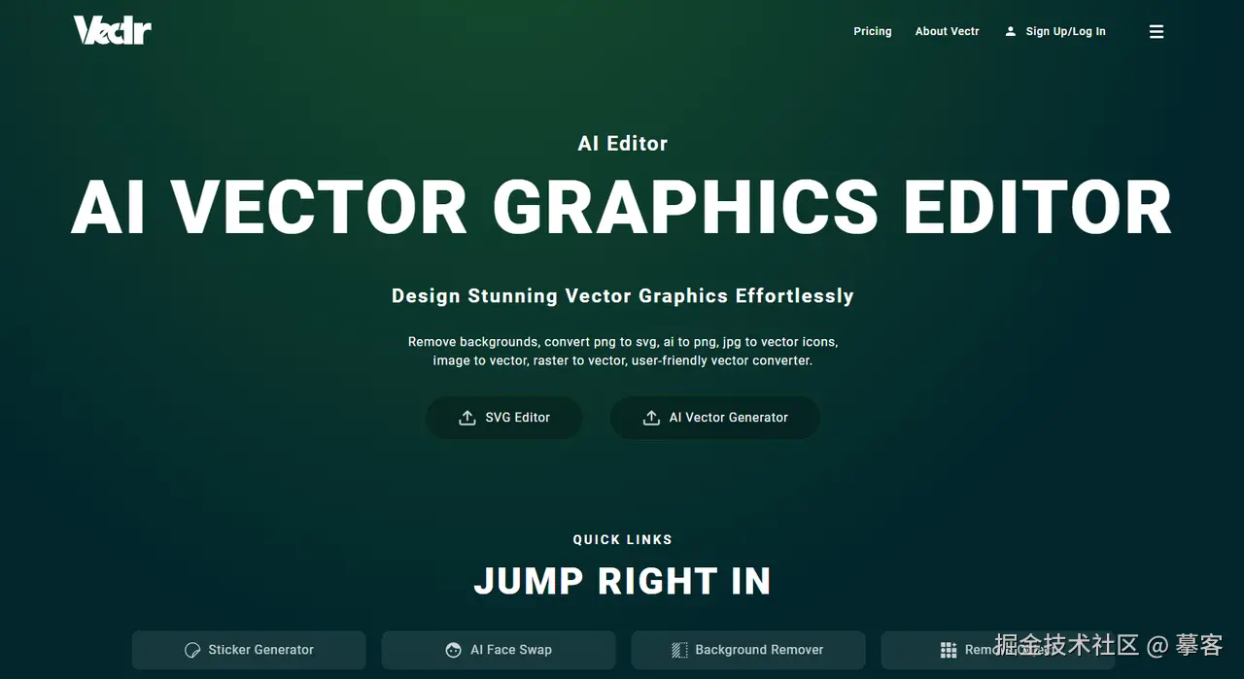Image resolution: width=1244 pixels, height=679 pixels.
Task: Click the 'JUMP RIGHT IN' heading
Action: (622, 581)
